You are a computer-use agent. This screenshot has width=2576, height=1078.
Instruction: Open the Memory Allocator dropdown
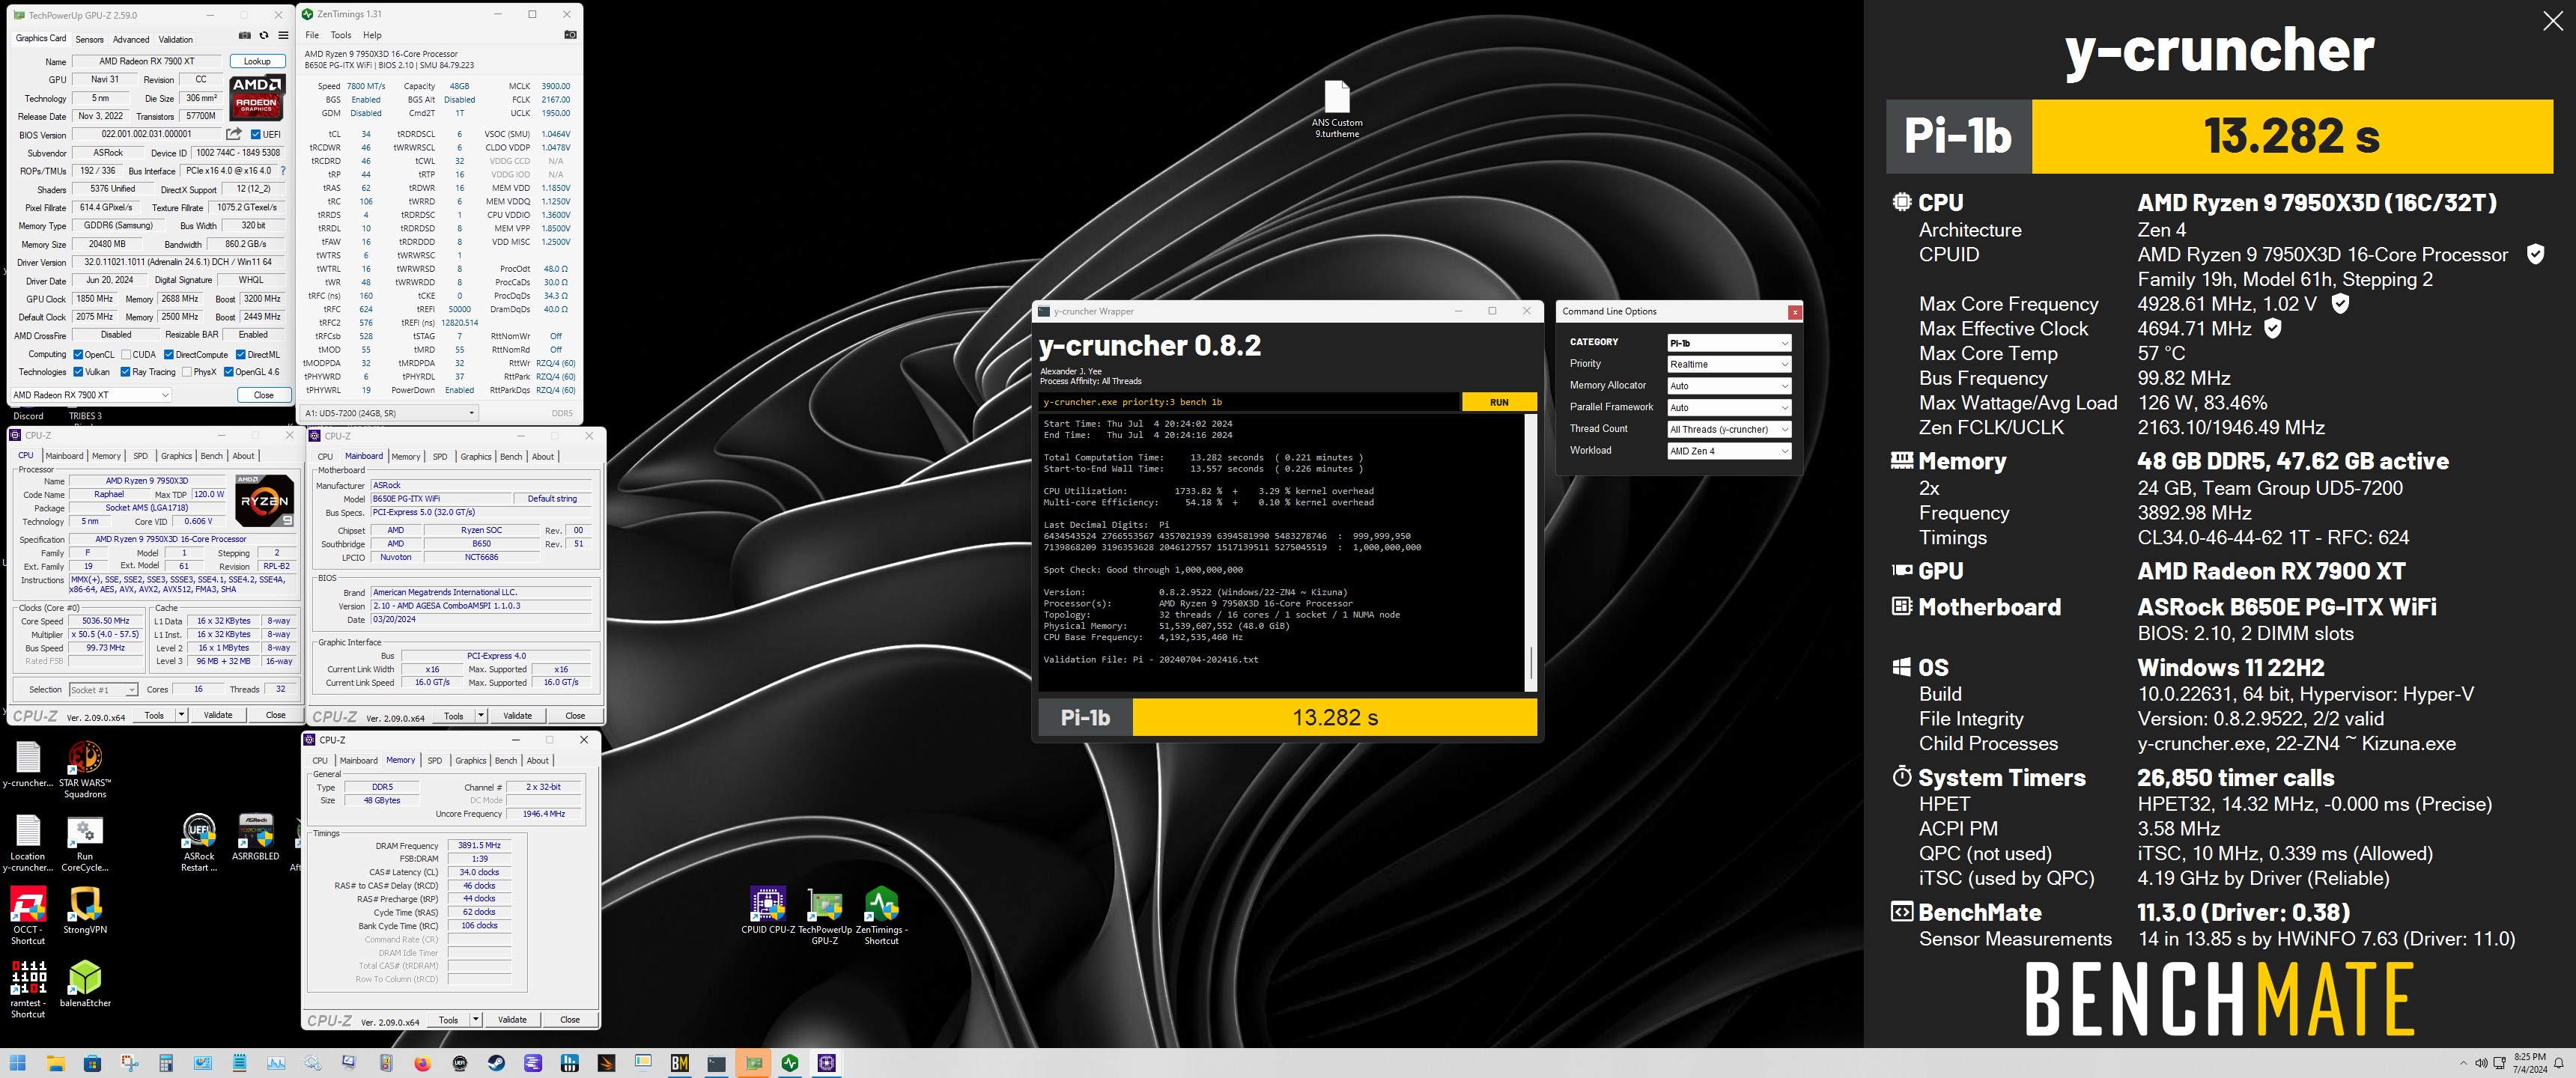[x=1728, y=386]
